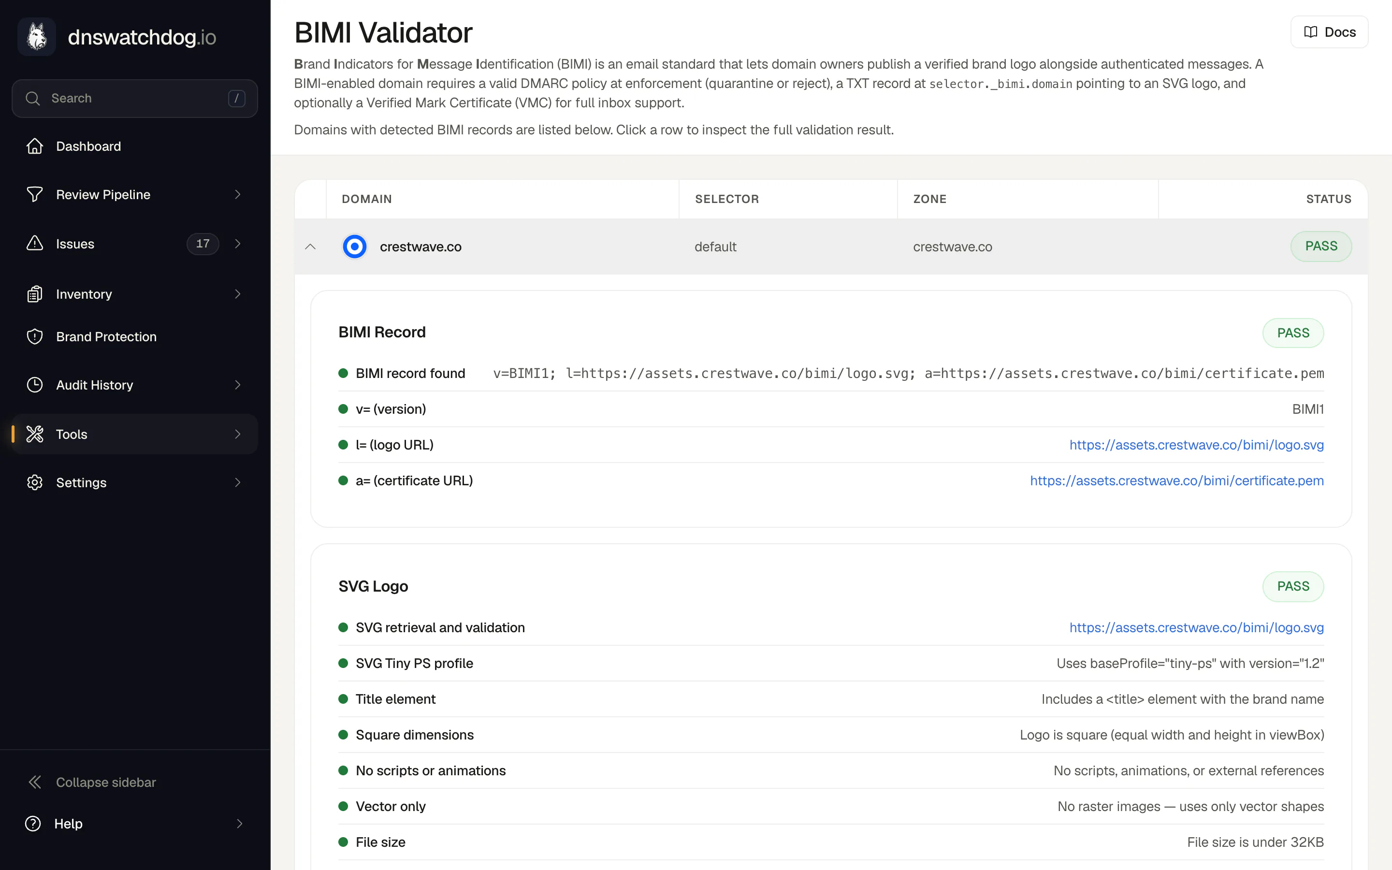Open the Settings menu item

(134, 482)
